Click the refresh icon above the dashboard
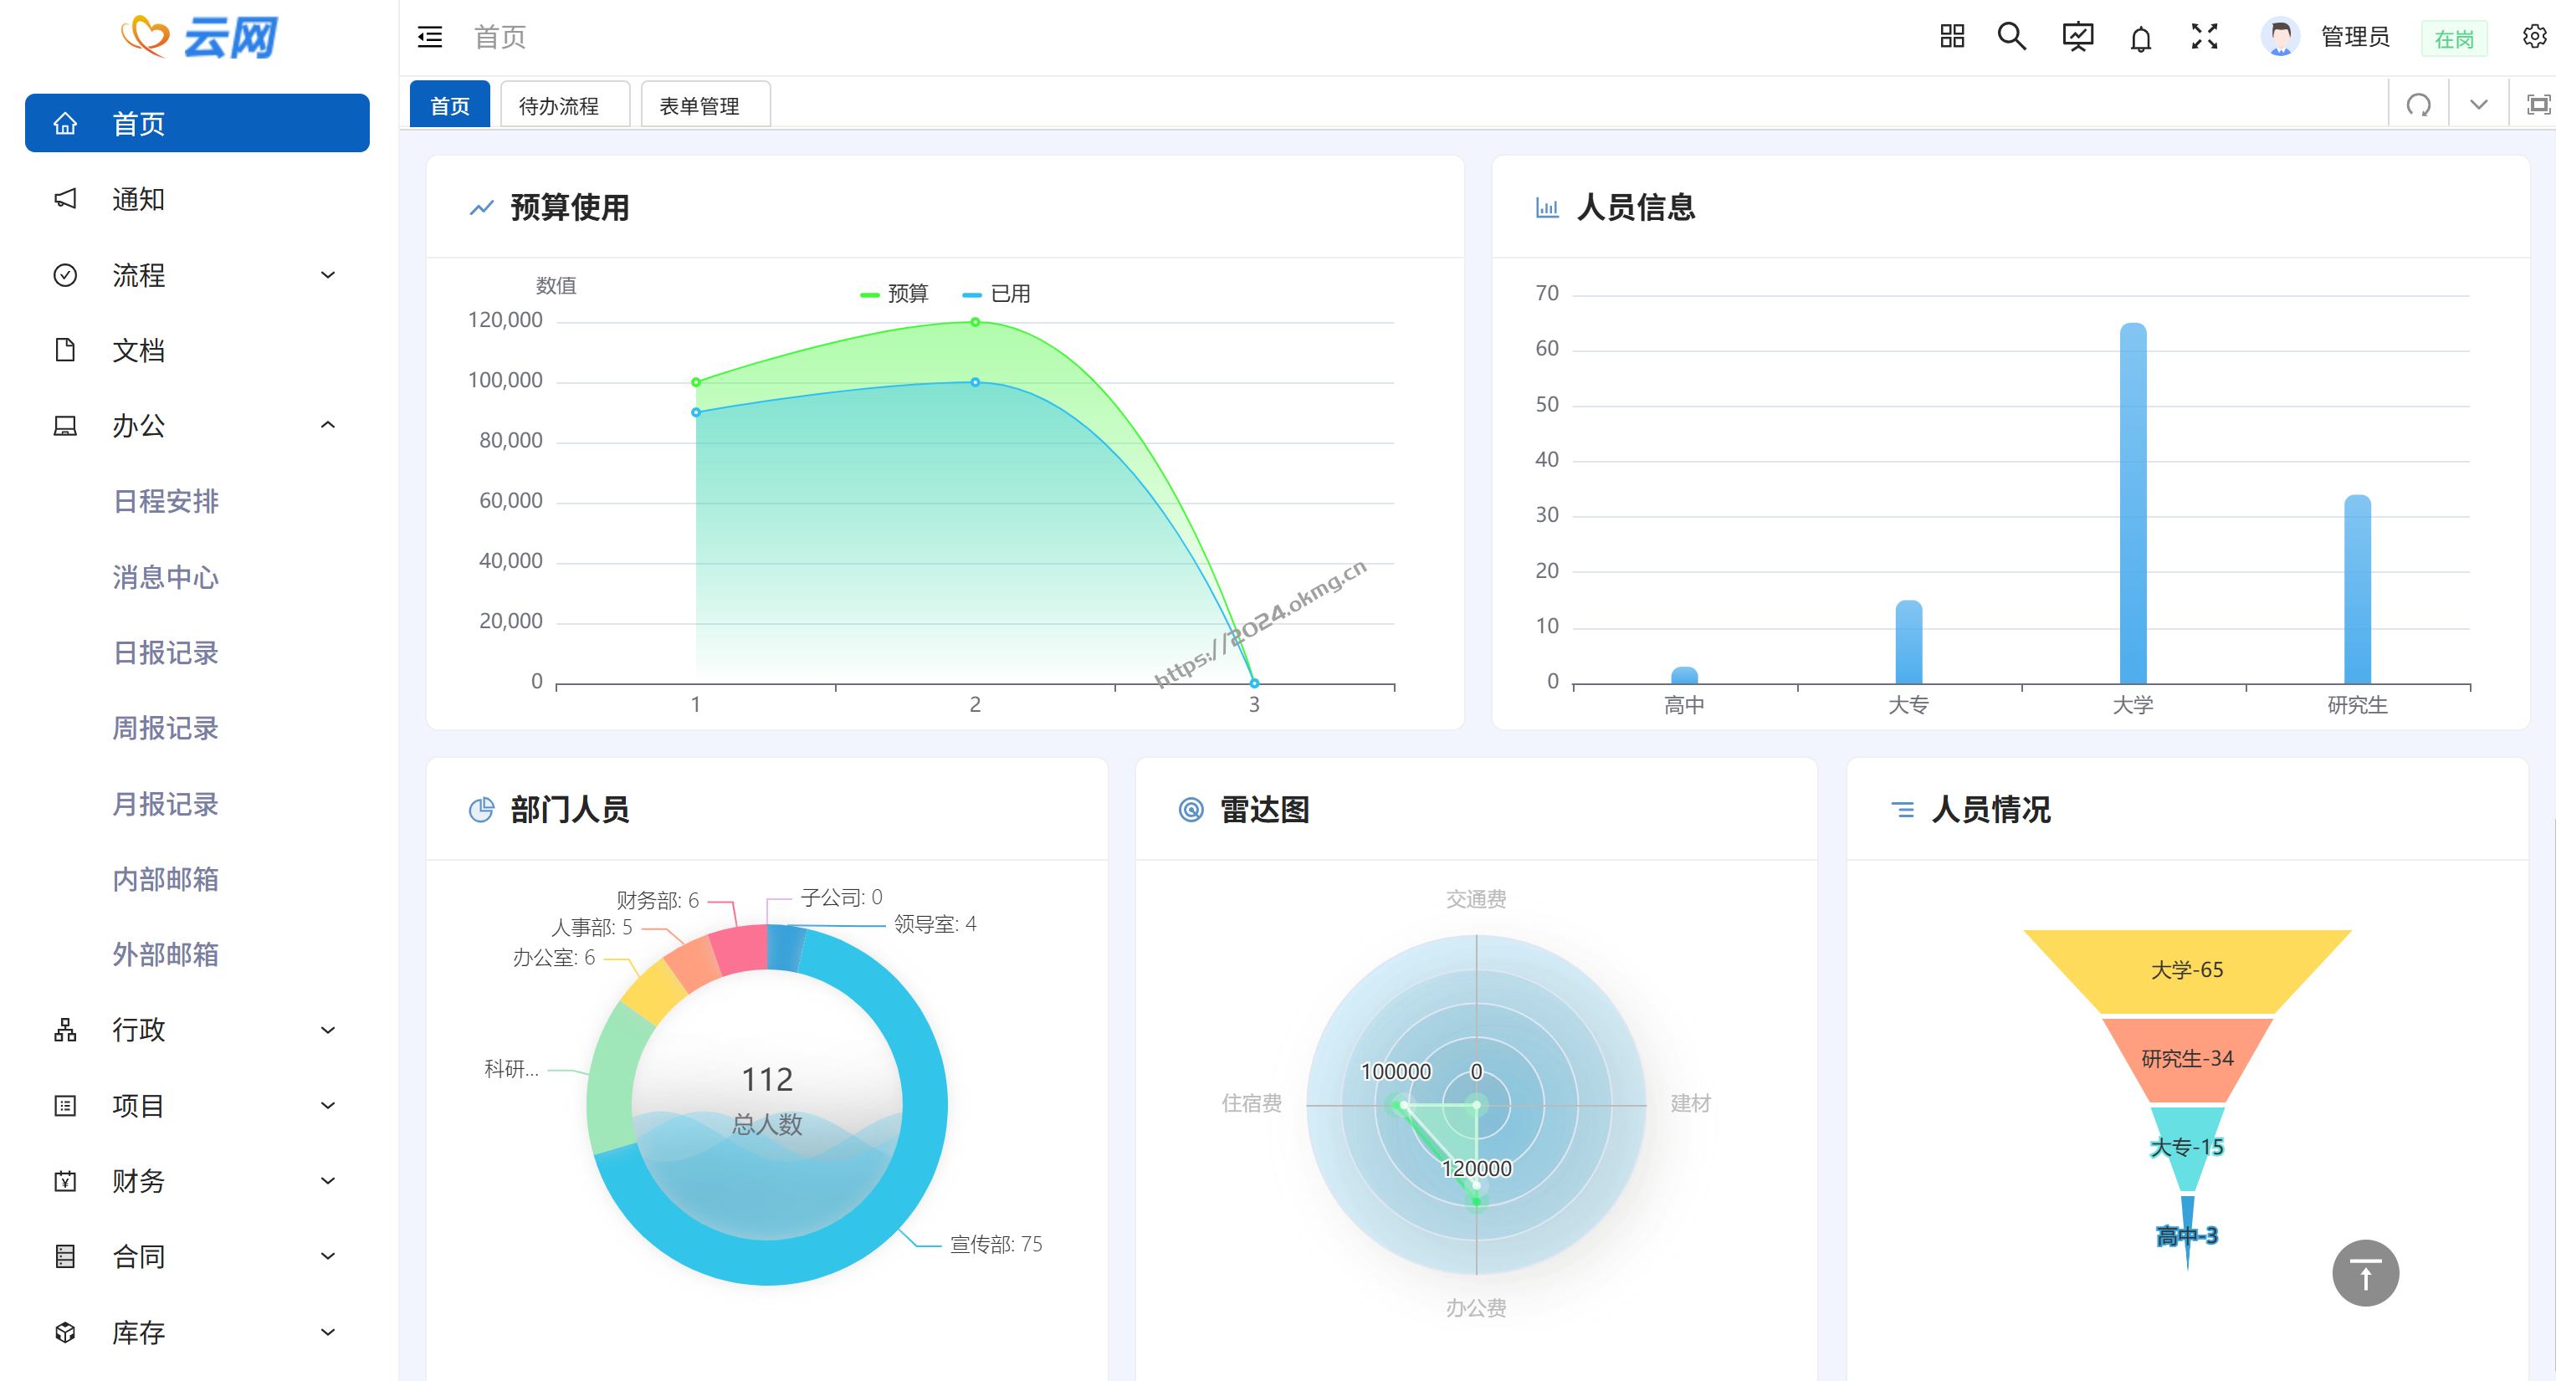Viewport: 2556px width, 1381px height. [2419, 103]
